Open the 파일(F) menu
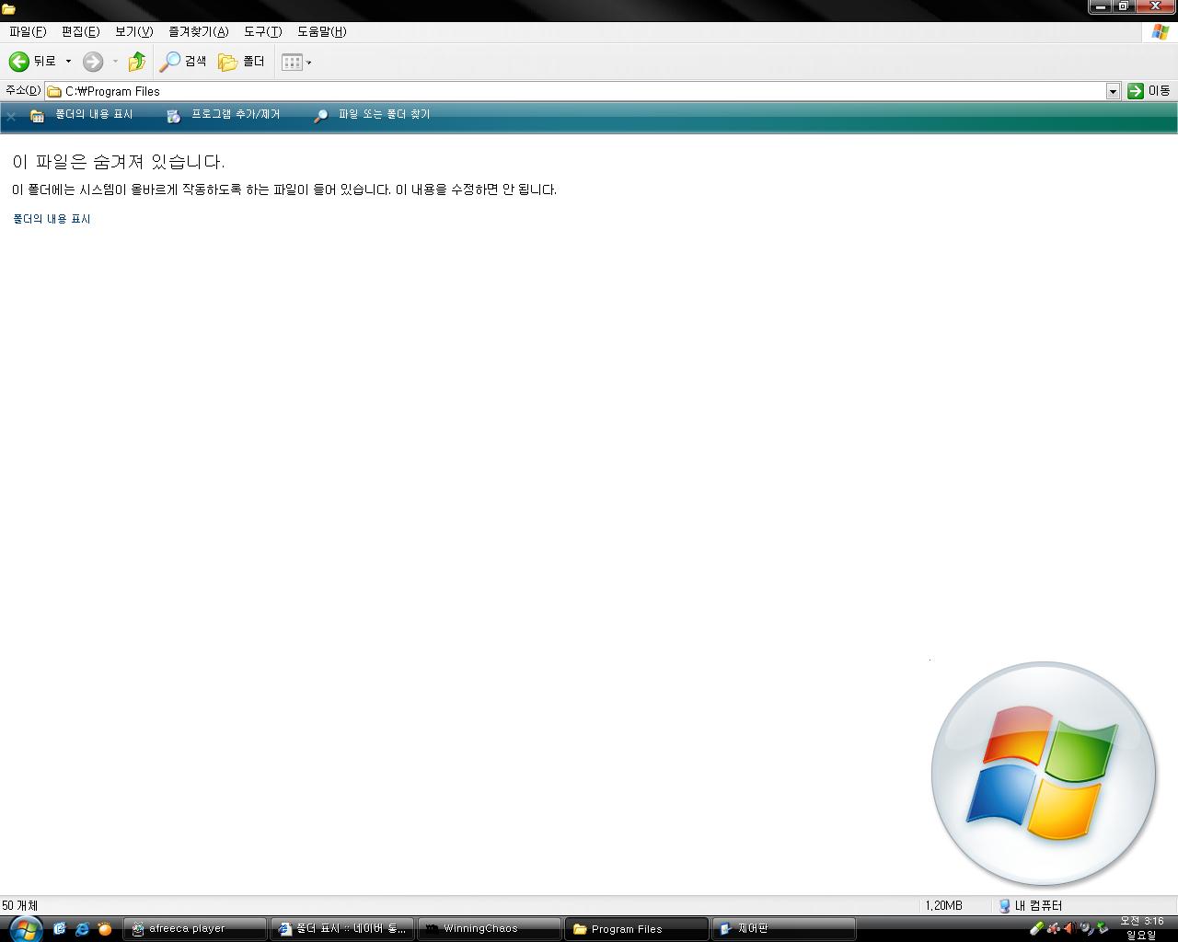 28,31
